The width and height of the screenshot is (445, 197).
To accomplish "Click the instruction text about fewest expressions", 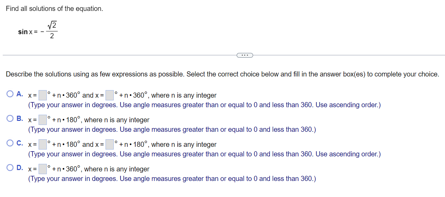I will tap(221, 74).
